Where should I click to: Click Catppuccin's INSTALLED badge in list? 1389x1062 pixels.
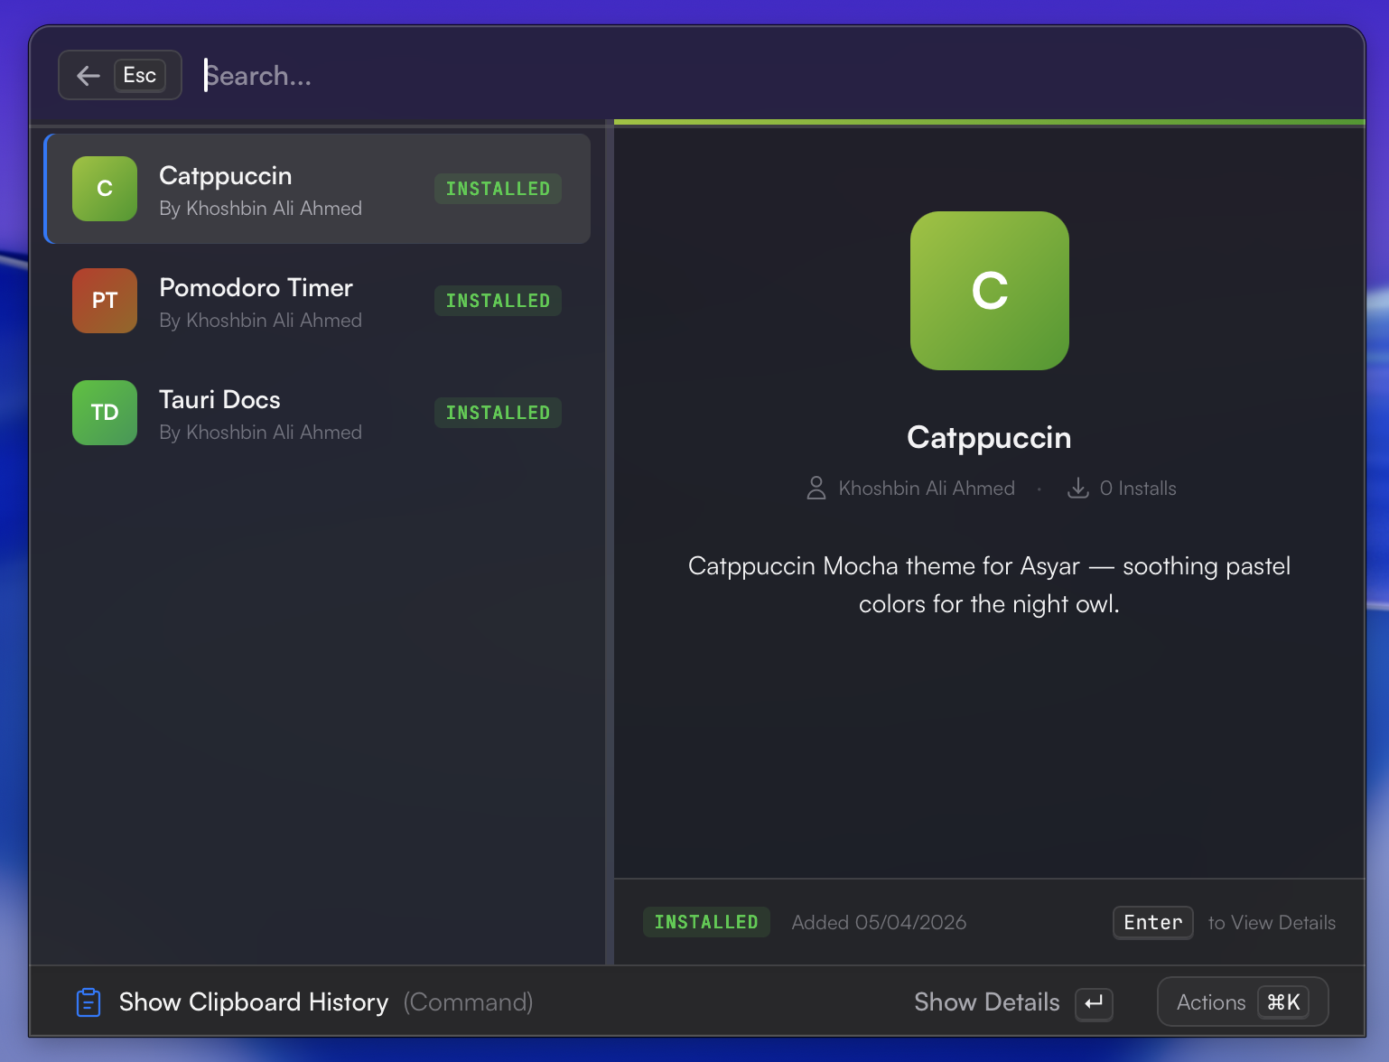498,189
